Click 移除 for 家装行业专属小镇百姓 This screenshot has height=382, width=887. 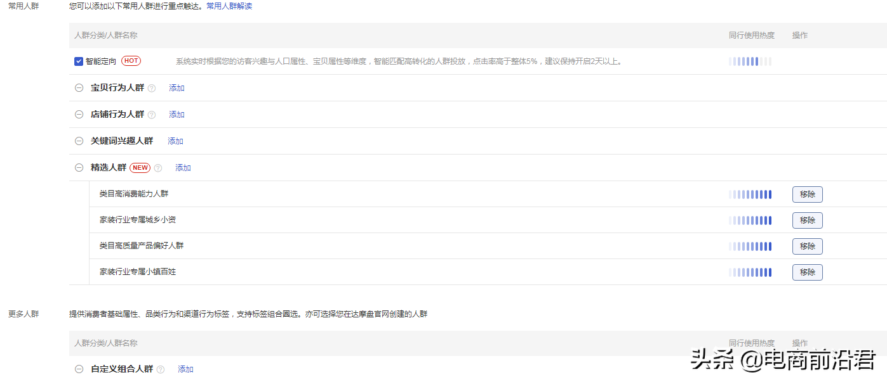point(807,272)
